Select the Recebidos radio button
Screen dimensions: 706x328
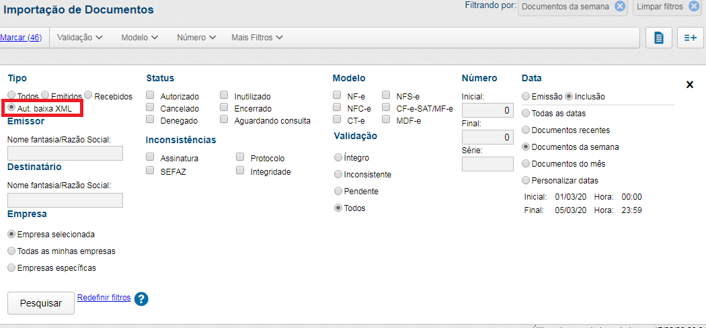coord(88,95)
